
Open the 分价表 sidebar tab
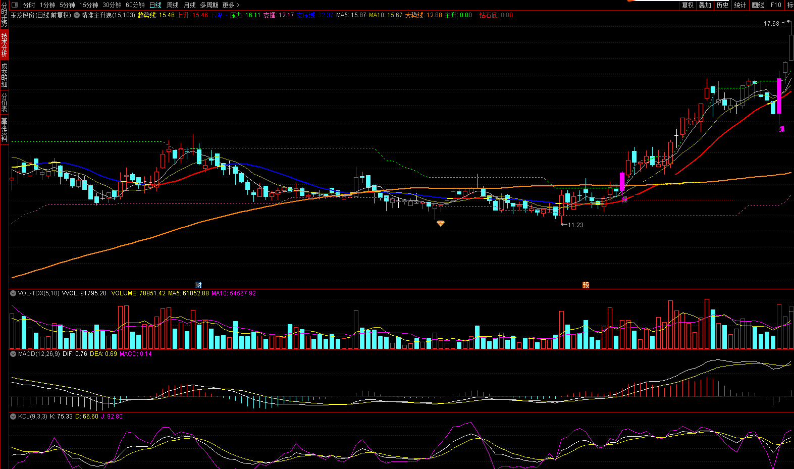[4, 102]
